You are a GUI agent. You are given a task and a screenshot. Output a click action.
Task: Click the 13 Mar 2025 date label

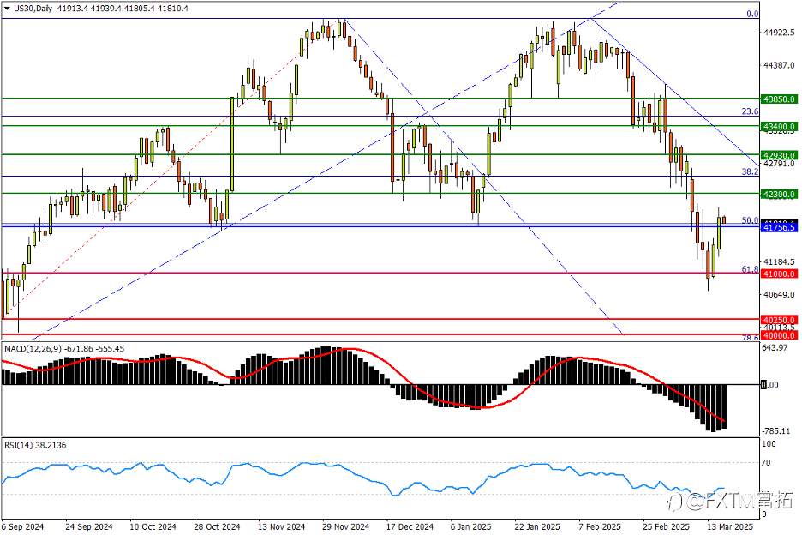point(730,526)
